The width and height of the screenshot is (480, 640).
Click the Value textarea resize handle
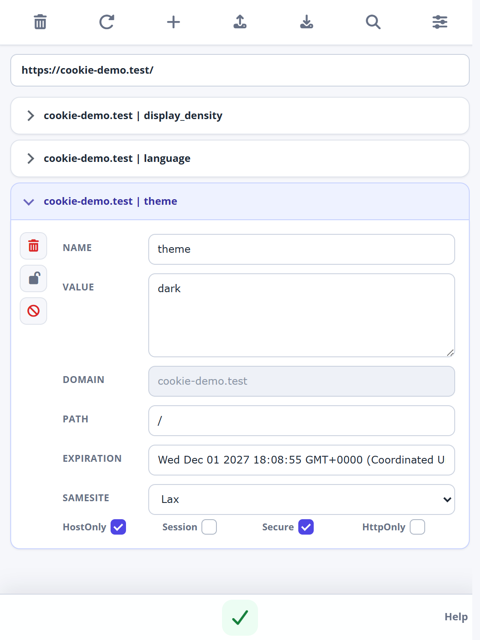pos(450,353)
